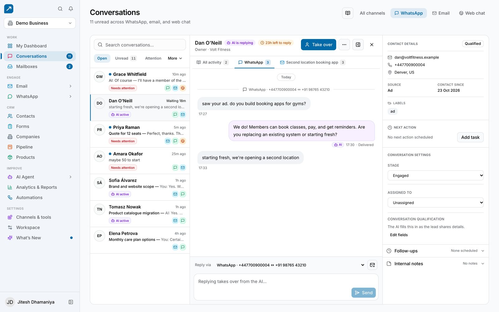Screen dimensions: 499x312
Task: Open Mailboxes in the sidebar
Action: tap(40, 66)
